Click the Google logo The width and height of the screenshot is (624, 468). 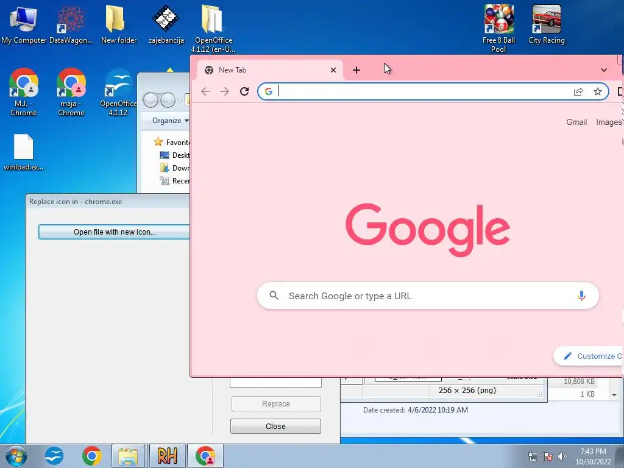[x=428, y=230]
